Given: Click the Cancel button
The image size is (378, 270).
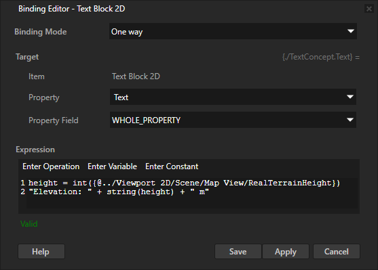Looking at the screenshot, I should click(x=337, y=252).
